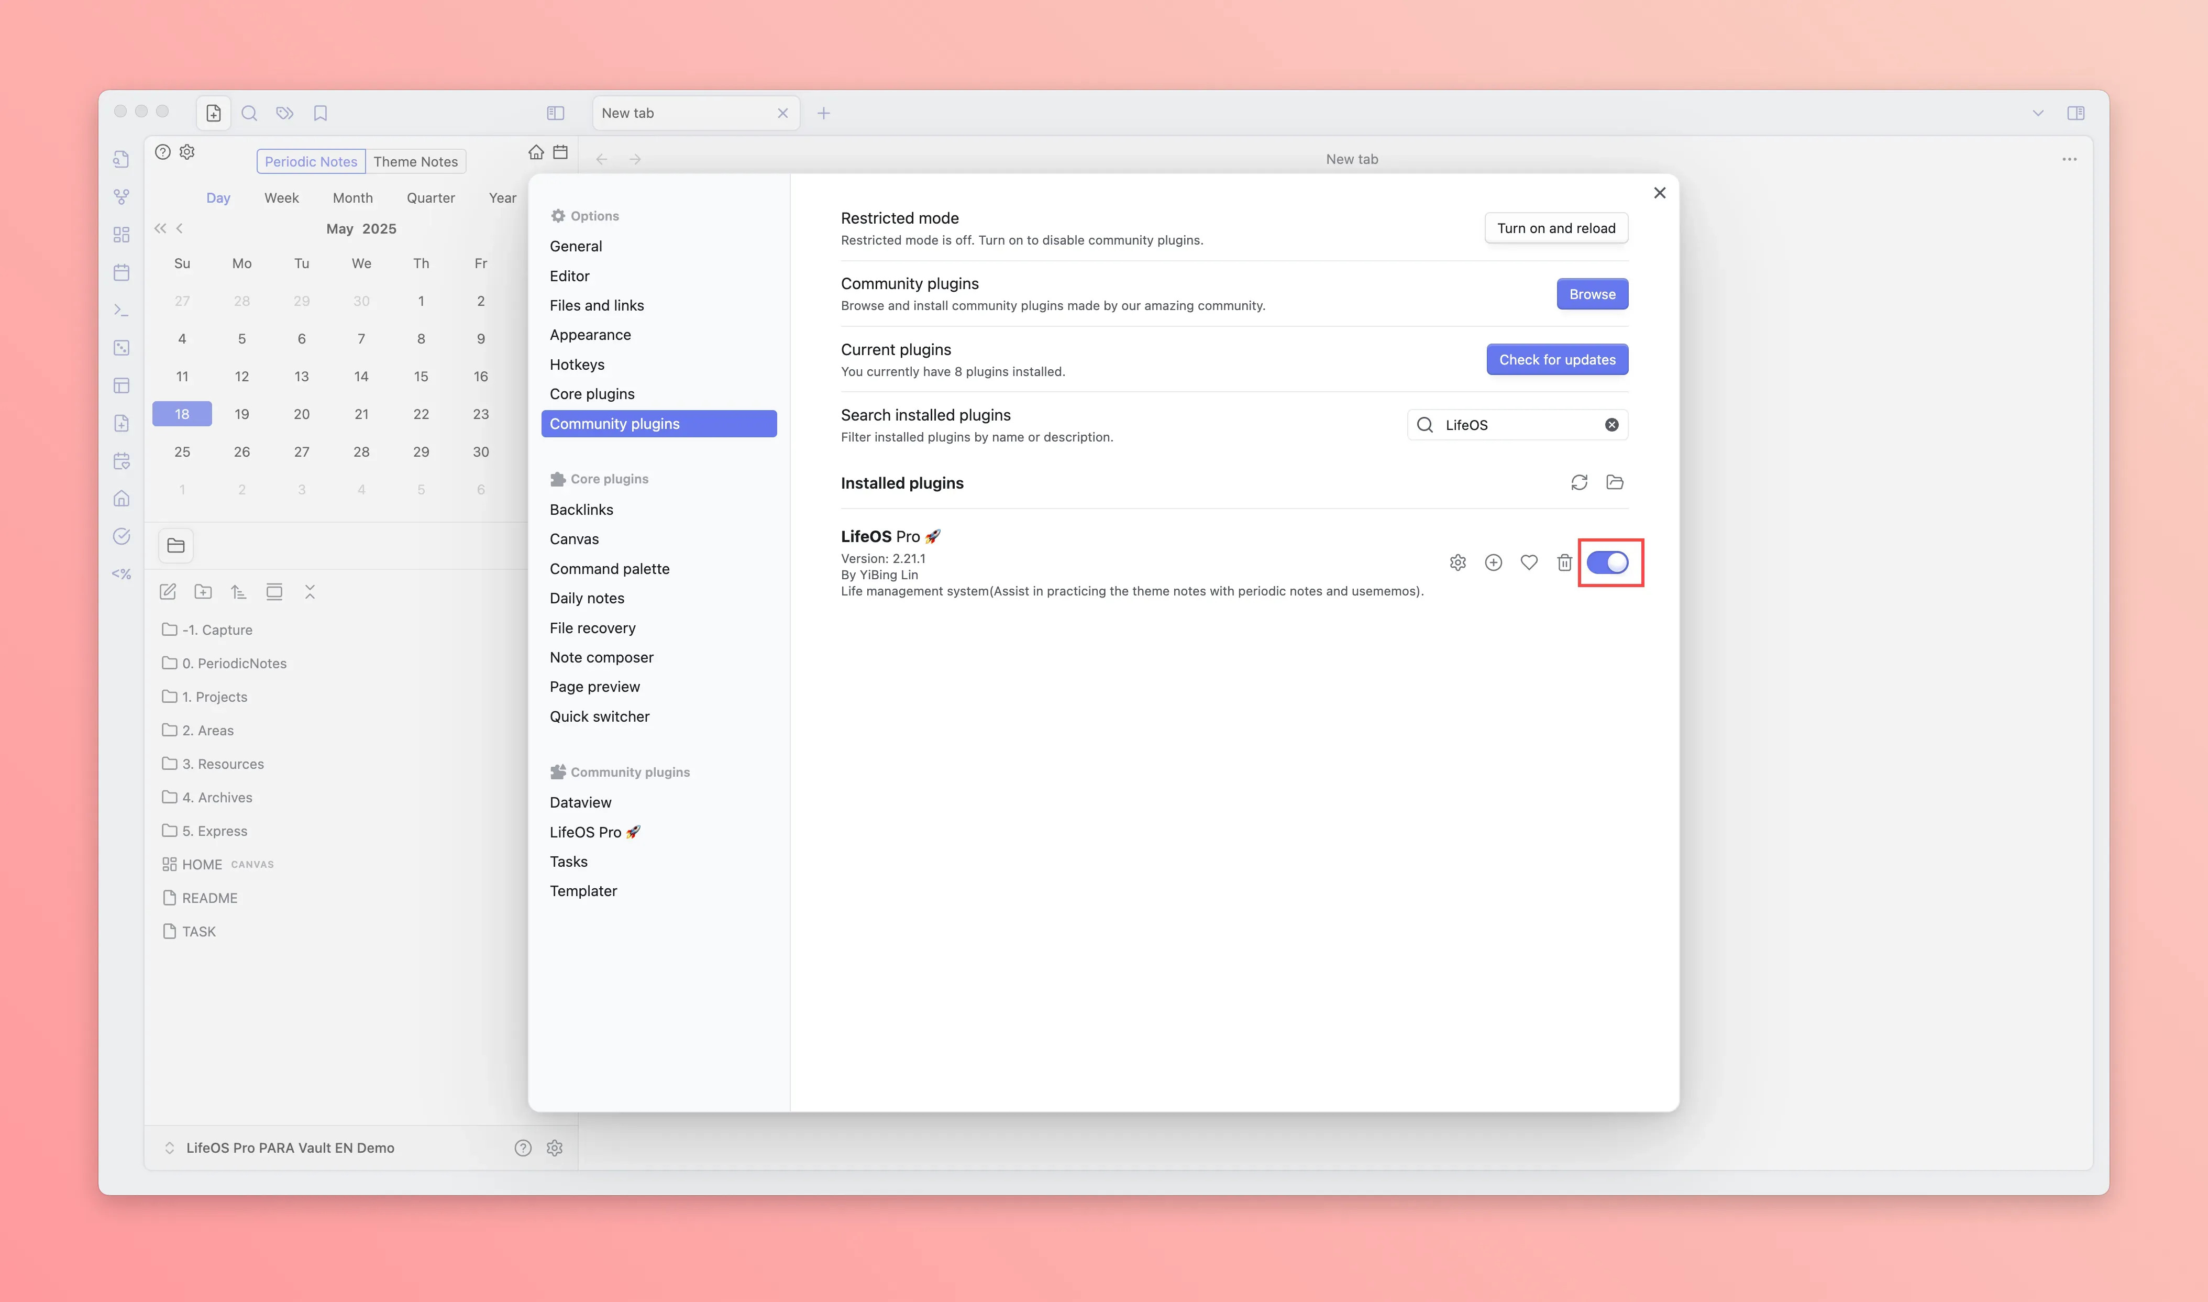Open plugins folder icon

point(1614,482)
